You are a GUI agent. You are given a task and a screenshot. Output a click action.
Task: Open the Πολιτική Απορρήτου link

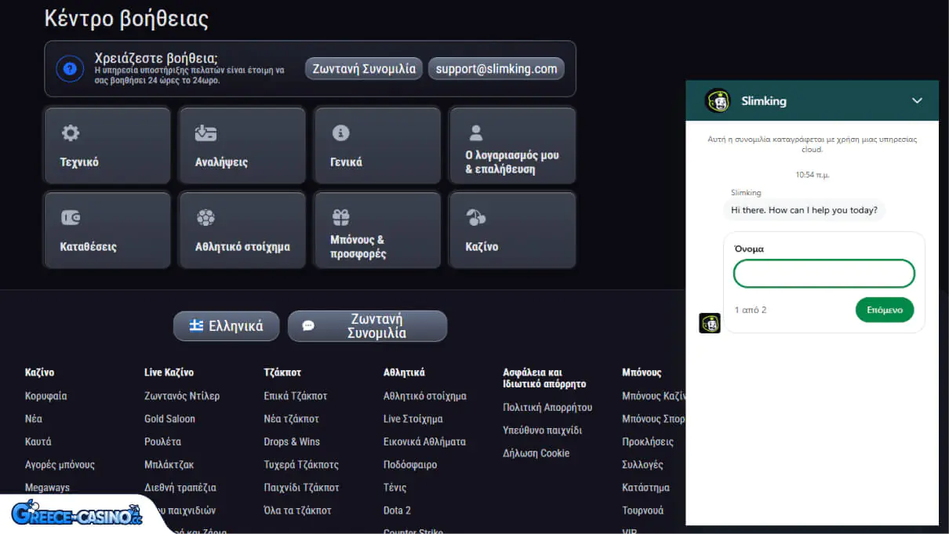(547, 408)
